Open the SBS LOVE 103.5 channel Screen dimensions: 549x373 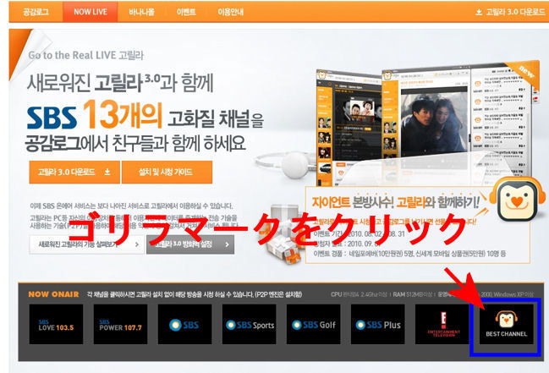(56, 324)
